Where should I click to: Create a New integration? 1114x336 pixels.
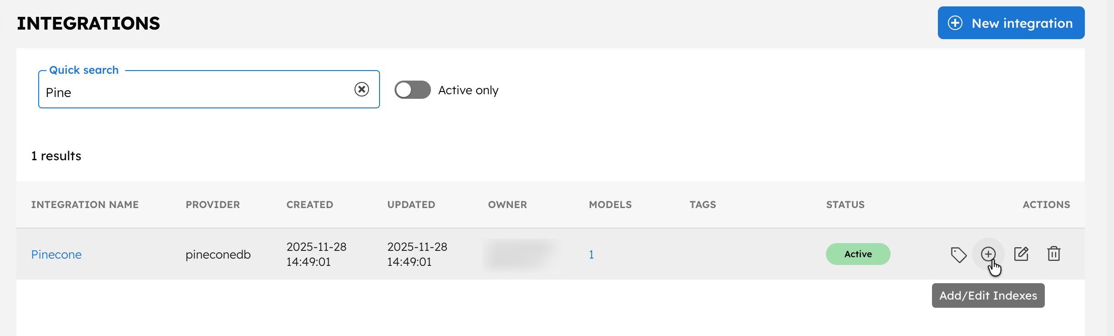(1011, 23)
